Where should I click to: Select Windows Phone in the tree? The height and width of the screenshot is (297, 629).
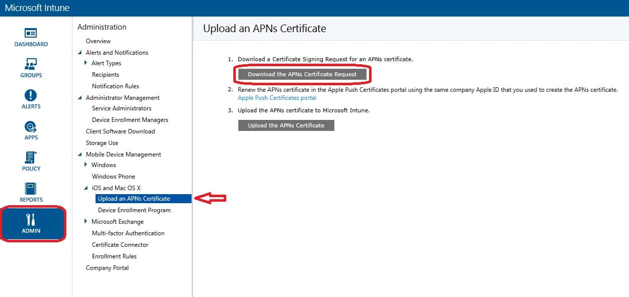[114, 177]
